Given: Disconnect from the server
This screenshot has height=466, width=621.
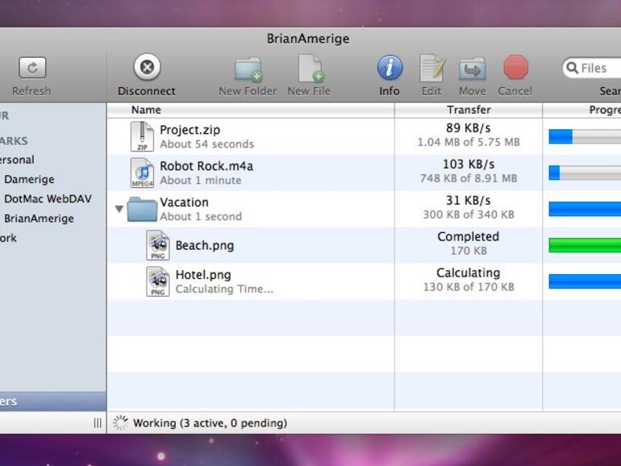Looking at the screenshot, I should (x=147, y=67).
